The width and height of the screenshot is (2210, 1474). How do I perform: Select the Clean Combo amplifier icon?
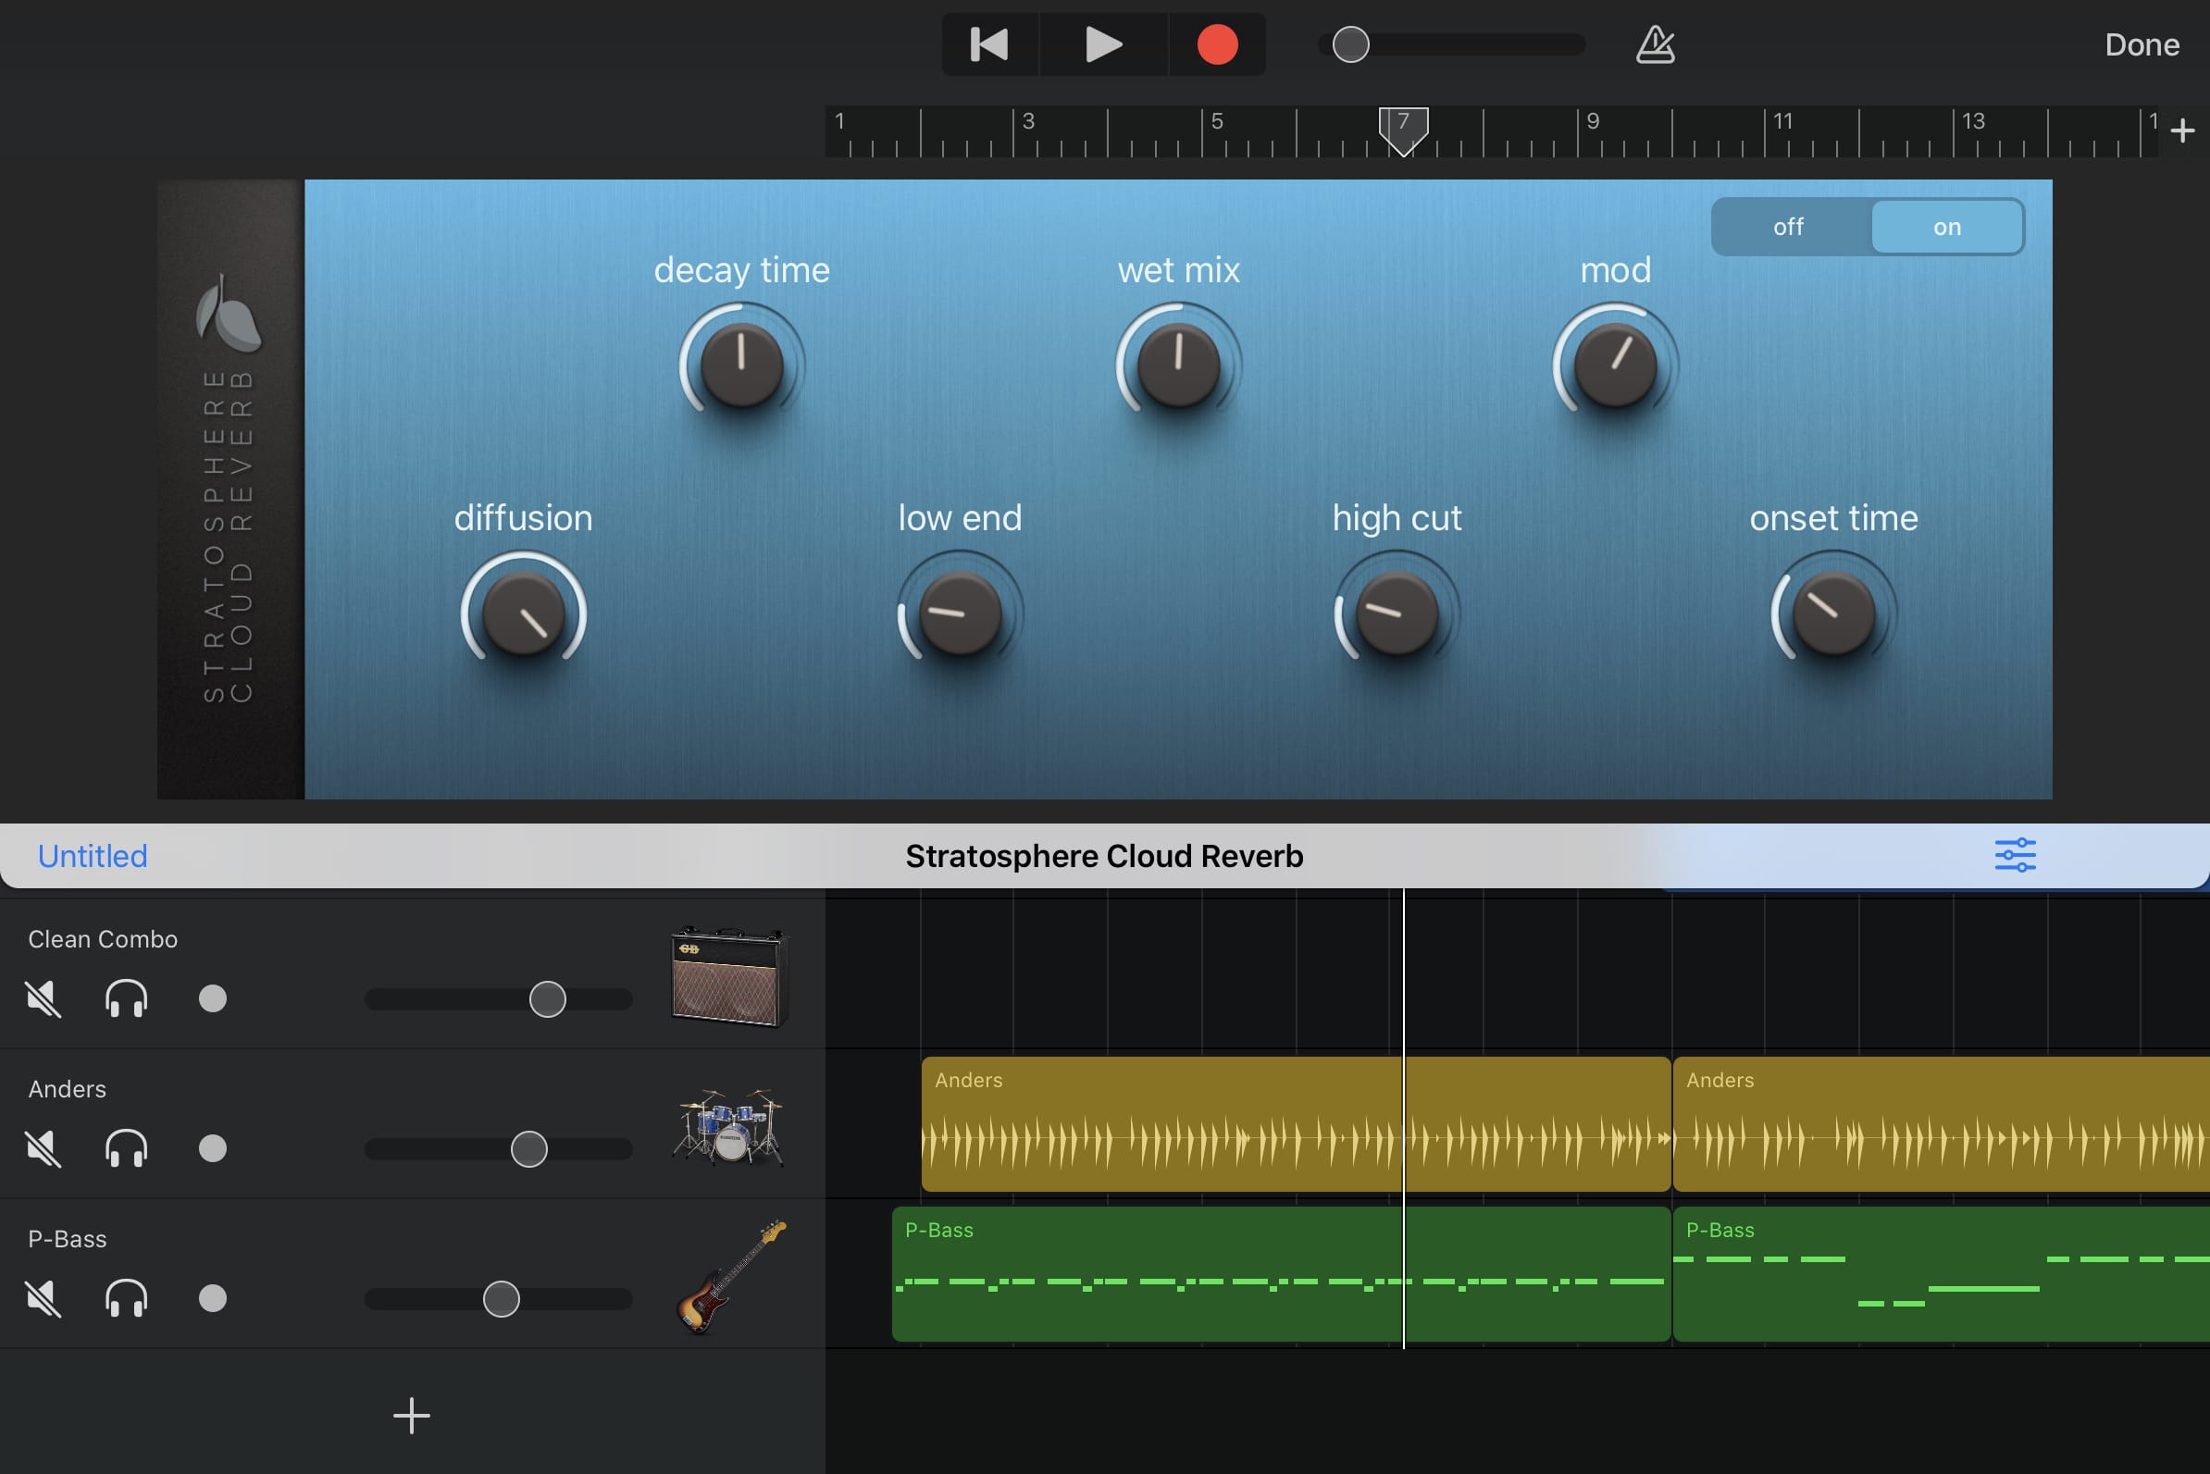(728, 976)
